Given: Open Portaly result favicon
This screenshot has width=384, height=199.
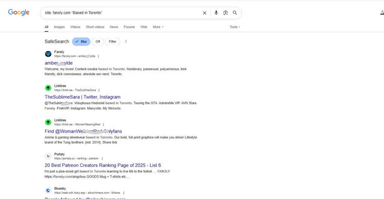Looking at the screenshot, I should (48, 156).
